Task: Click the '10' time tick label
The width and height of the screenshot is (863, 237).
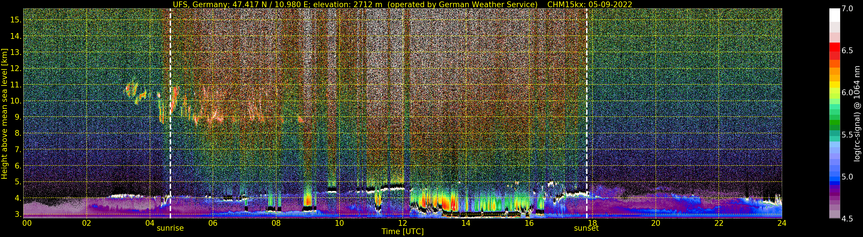Action: pos(339,223)
